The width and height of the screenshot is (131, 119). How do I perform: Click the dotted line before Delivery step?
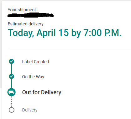[12, 102]
